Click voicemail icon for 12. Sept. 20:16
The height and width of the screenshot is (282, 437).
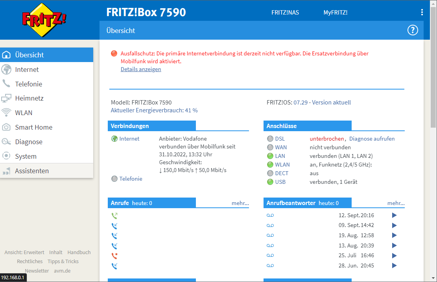pyautogui.click(x=270, y=215)
